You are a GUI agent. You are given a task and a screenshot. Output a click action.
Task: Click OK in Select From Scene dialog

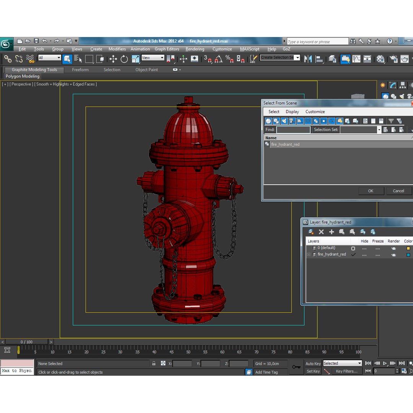[x=371, y=191]
